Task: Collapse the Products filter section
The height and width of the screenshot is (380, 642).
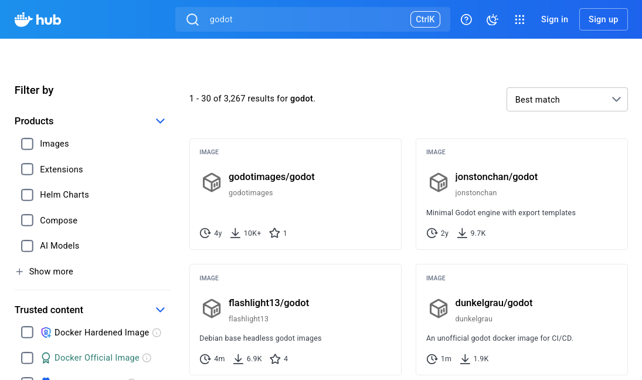Action: [160, 121]
